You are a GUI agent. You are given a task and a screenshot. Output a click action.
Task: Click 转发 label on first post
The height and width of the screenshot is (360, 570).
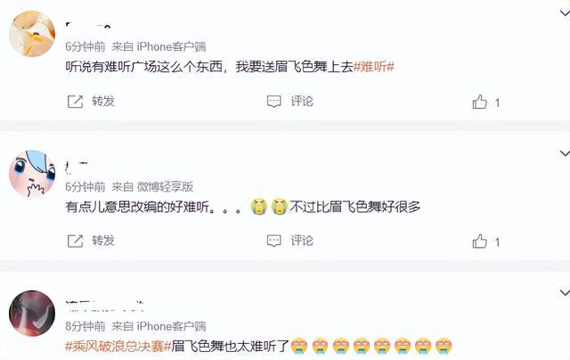pos(103,101)
